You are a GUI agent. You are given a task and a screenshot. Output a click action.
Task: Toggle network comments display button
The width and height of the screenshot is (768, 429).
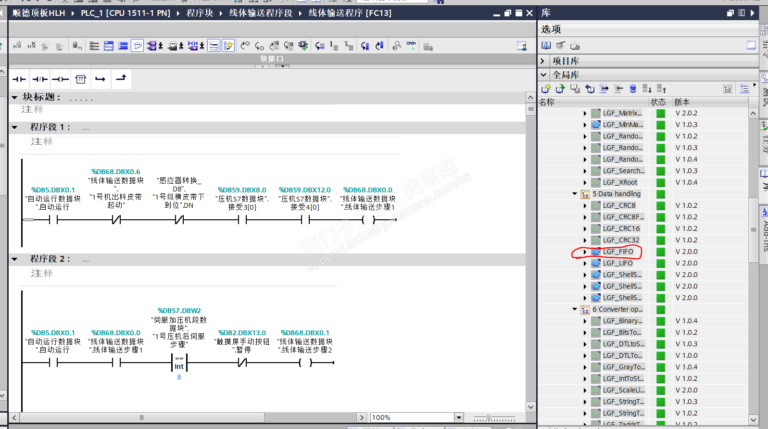[138, 46]
